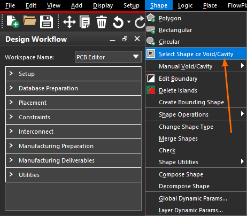247x216 pixels.
Task: Click the New file icon in toolbar
Action: pos(13,21)
